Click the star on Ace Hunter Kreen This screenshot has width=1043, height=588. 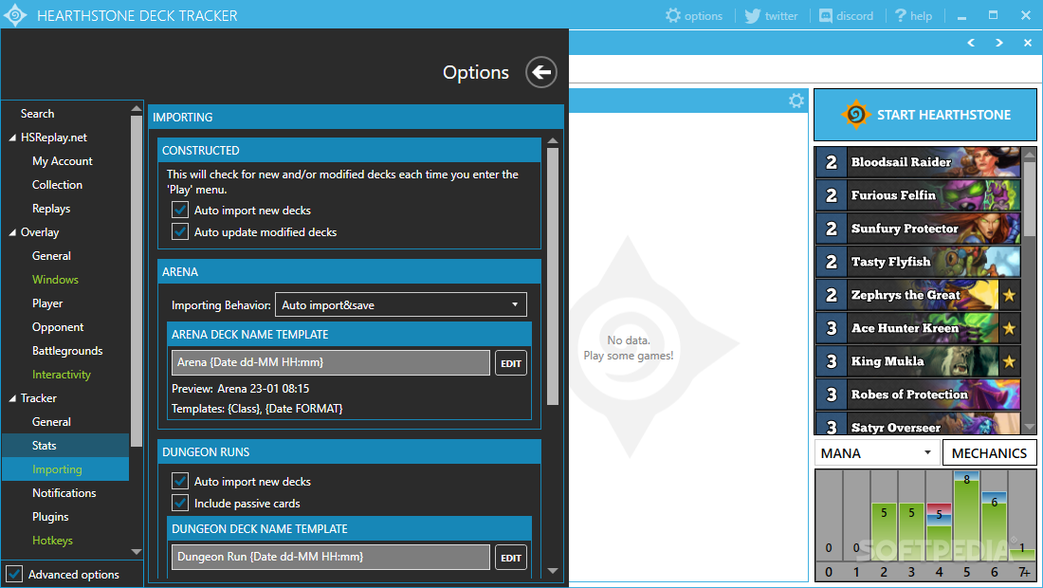tap(1009, 328)
